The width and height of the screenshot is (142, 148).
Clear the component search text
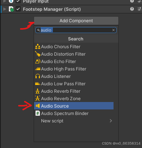click(114, 30)
